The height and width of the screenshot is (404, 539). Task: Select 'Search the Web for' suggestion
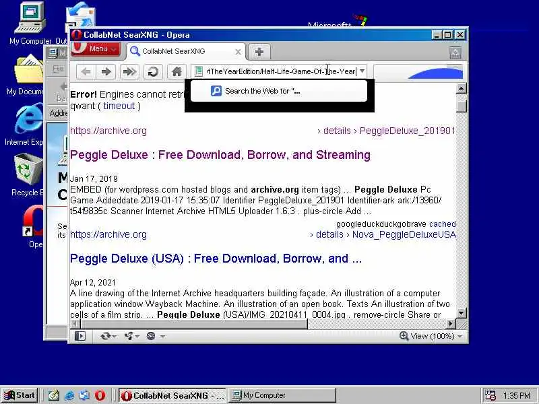(279, 91)
